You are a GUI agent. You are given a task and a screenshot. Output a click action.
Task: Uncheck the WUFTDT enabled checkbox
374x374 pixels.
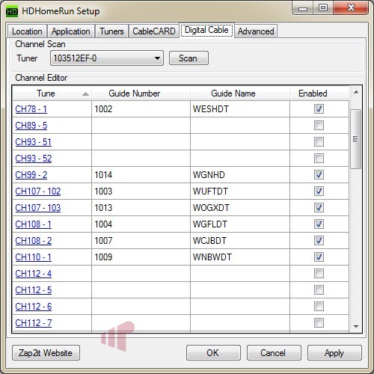319,191
